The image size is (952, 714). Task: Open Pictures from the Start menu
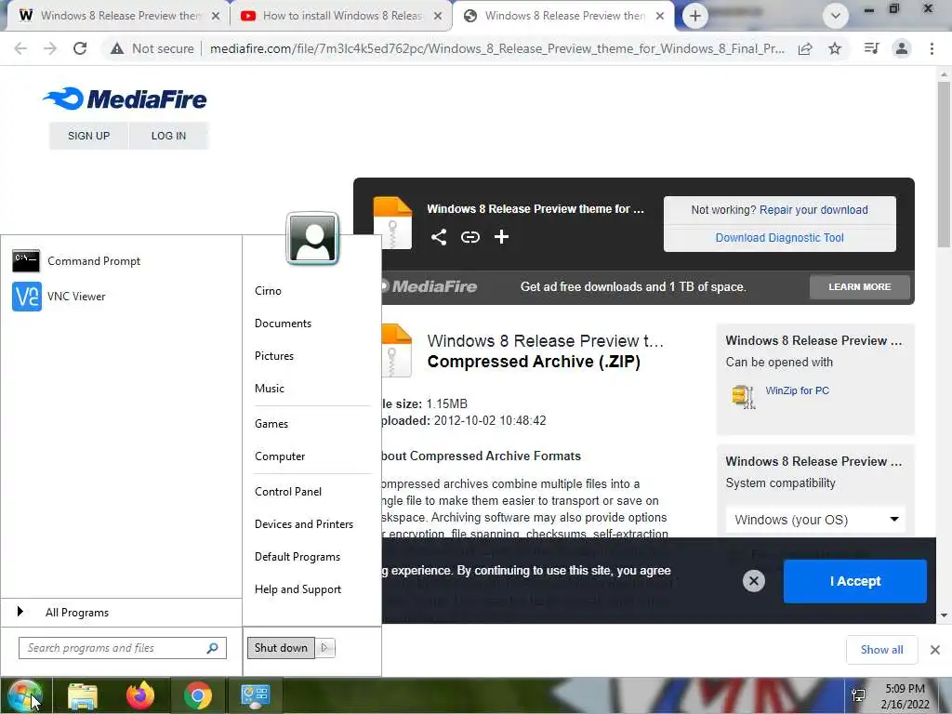[x=274, y=356]
